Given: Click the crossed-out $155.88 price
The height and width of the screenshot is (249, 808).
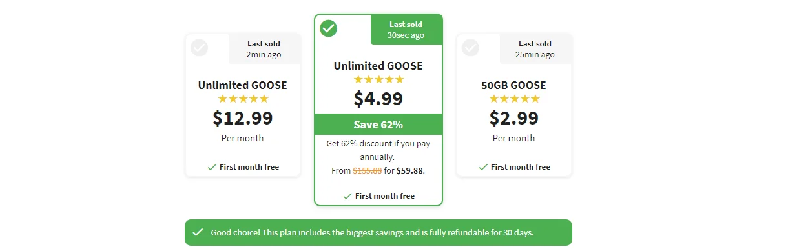Looking at the screenshot, I should tap(367, 171).
